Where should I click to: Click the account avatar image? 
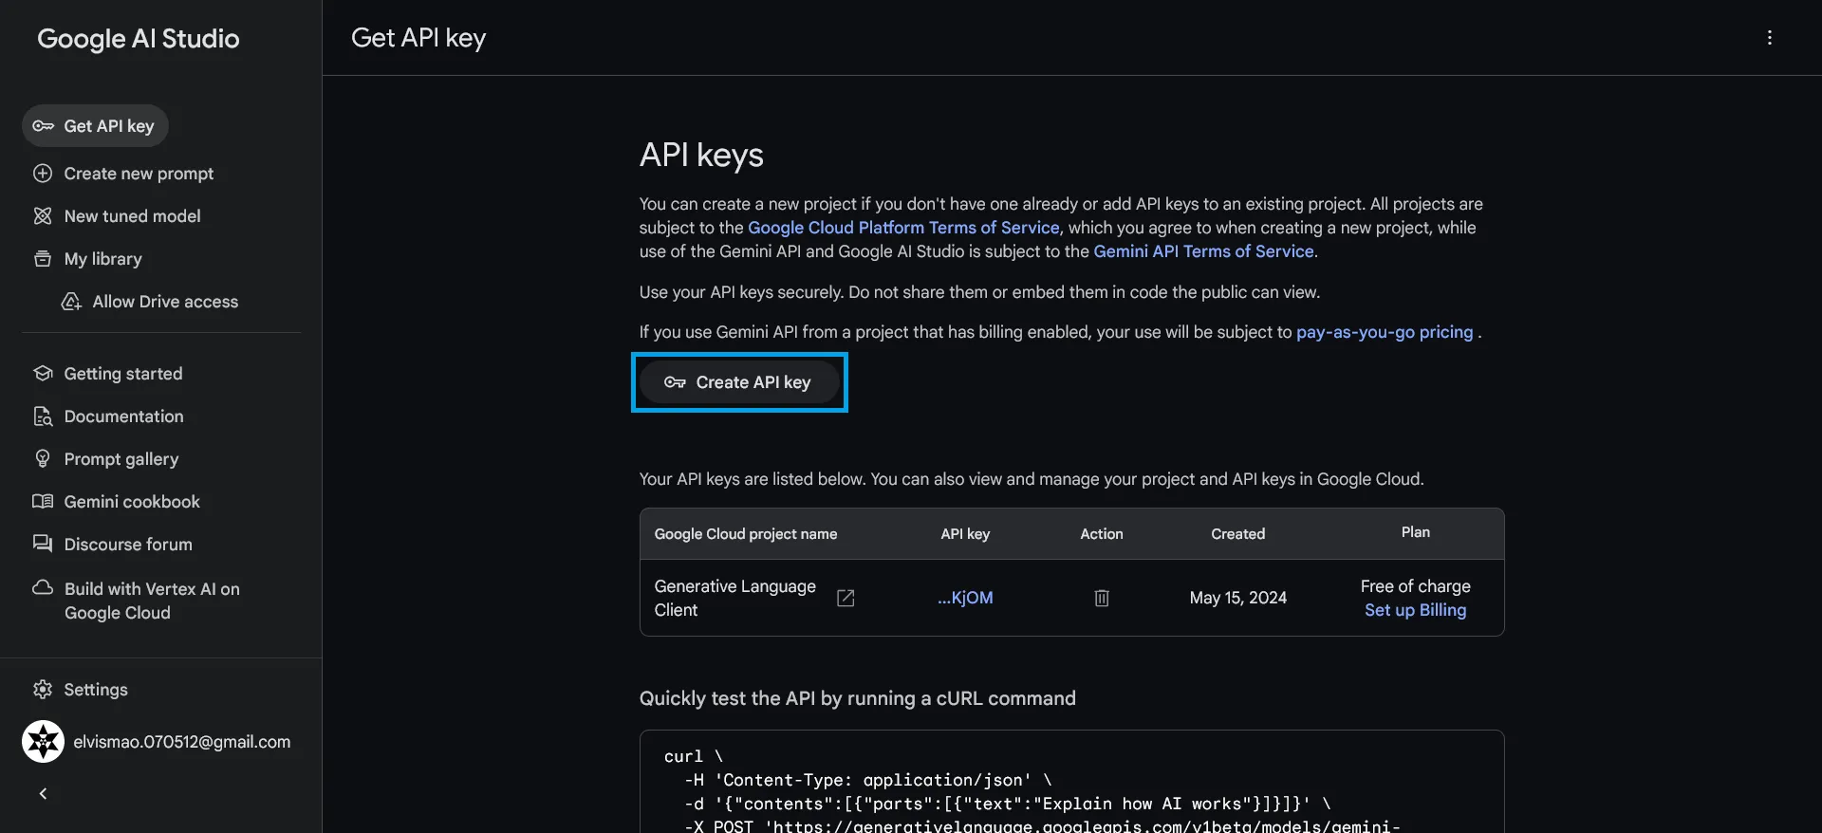point(43,742)
